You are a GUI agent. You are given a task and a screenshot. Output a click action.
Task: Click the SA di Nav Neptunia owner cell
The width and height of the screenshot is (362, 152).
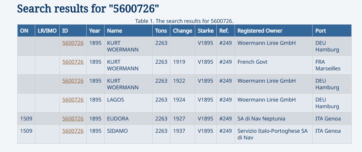(x=261, y=118)
